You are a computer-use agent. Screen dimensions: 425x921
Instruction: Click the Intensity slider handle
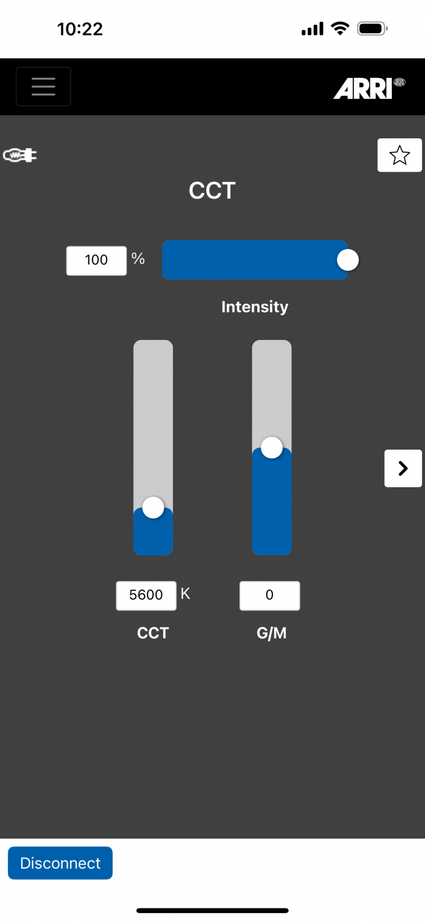[x=347, y=260]
